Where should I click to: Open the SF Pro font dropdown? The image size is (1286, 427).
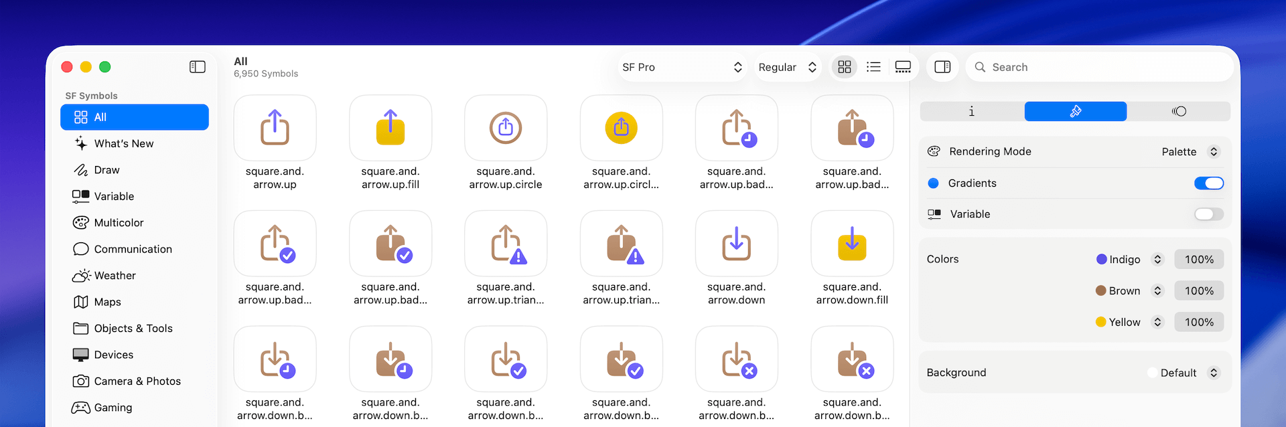point(682,67)
